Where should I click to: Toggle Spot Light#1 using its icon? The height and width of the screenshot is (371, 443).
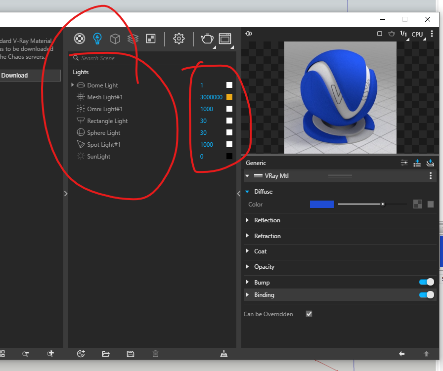pos(81,144)
